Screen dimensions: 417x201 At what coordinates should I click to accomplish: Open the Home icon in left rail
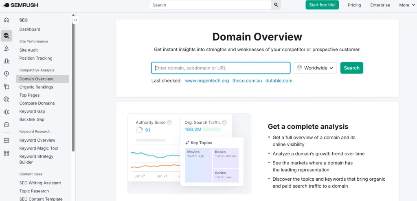point(7,20)
